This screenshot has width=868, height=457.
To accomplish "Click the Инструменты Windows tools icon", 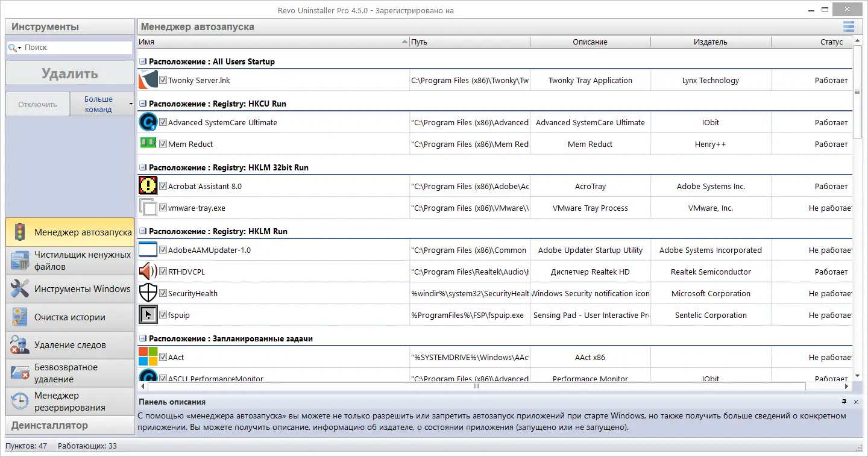I will click(20, 289).
